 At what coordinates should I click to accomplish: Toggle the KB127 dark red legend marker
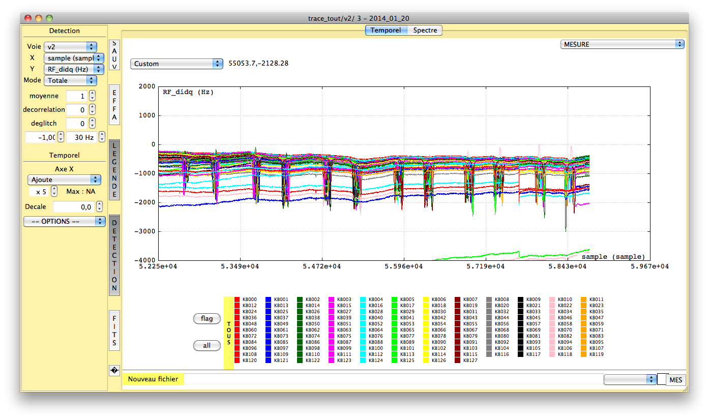point(458,361)
